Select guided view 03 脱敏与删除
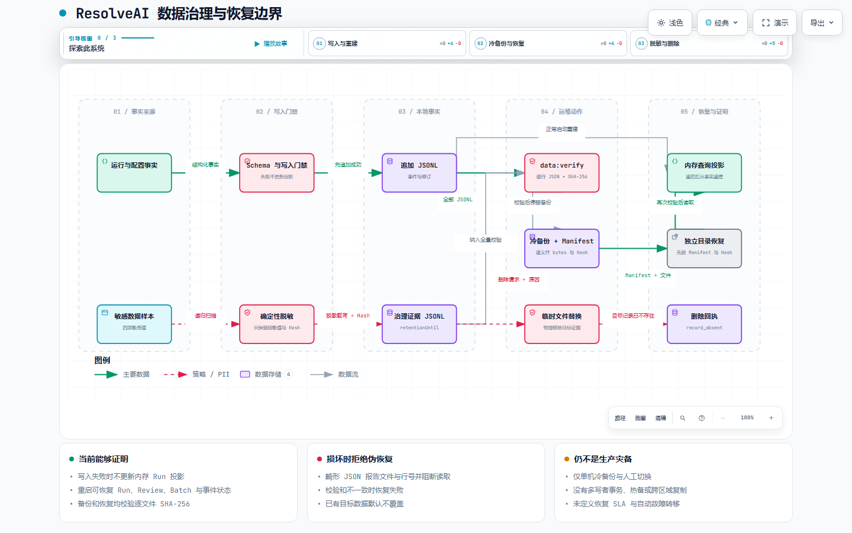This screenshot has width=852, height=533. (709, 43)
